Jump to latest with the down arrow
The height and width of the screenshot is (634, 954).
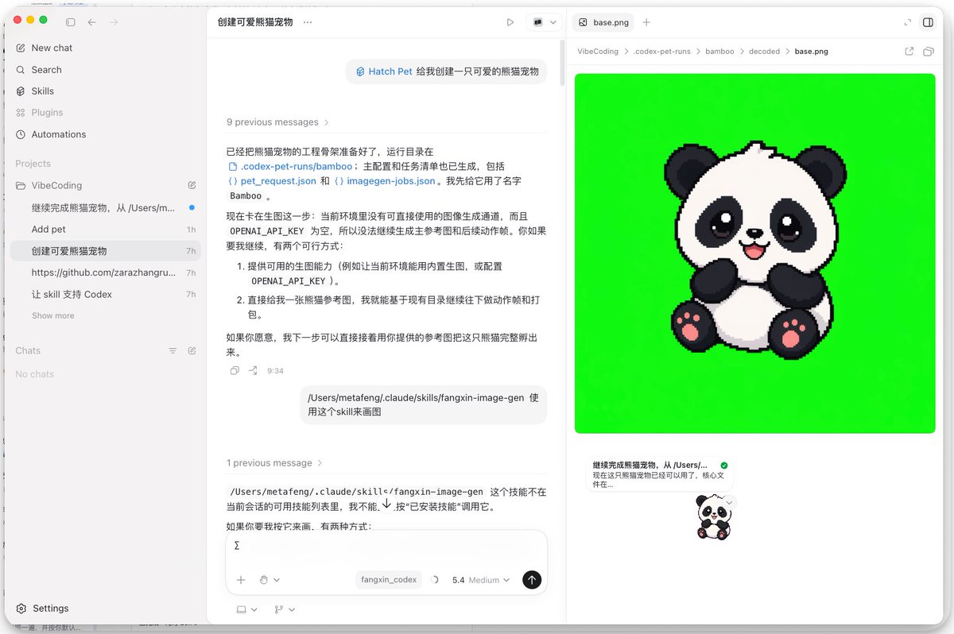coord(386,504)
